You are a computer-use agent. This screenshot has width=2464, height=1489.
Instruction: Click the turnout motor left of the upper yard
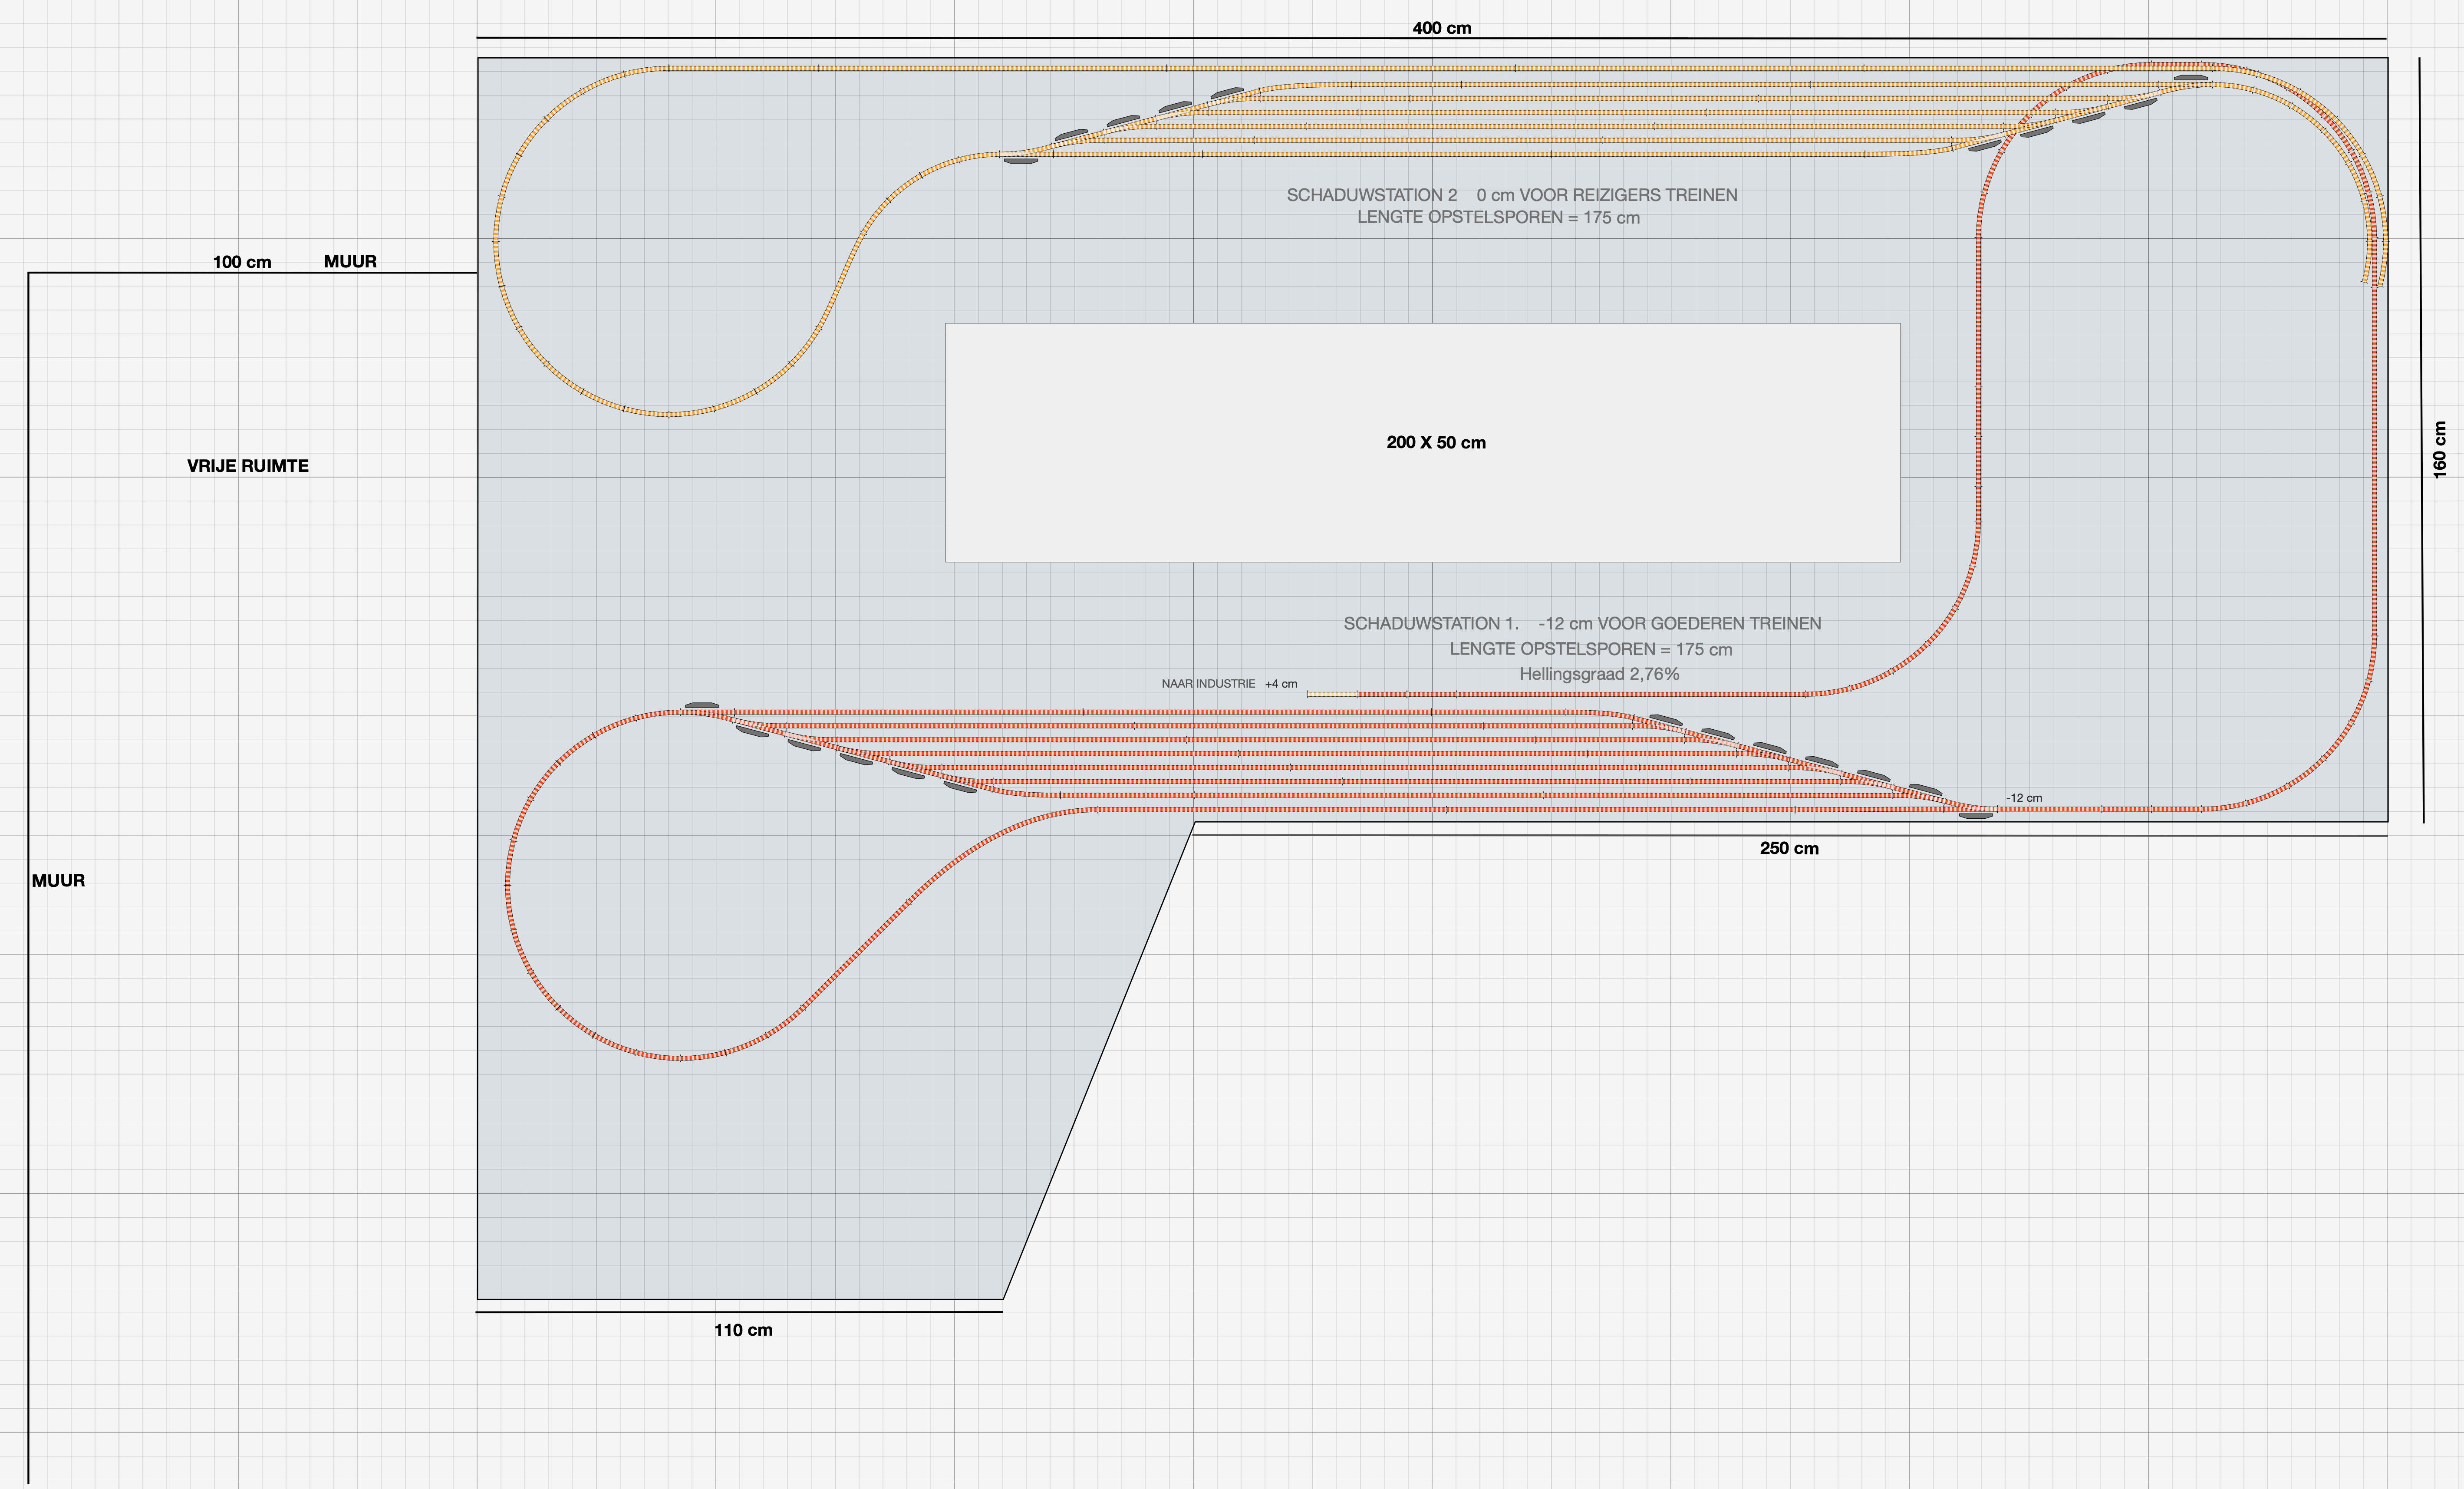click(1021, 161)
